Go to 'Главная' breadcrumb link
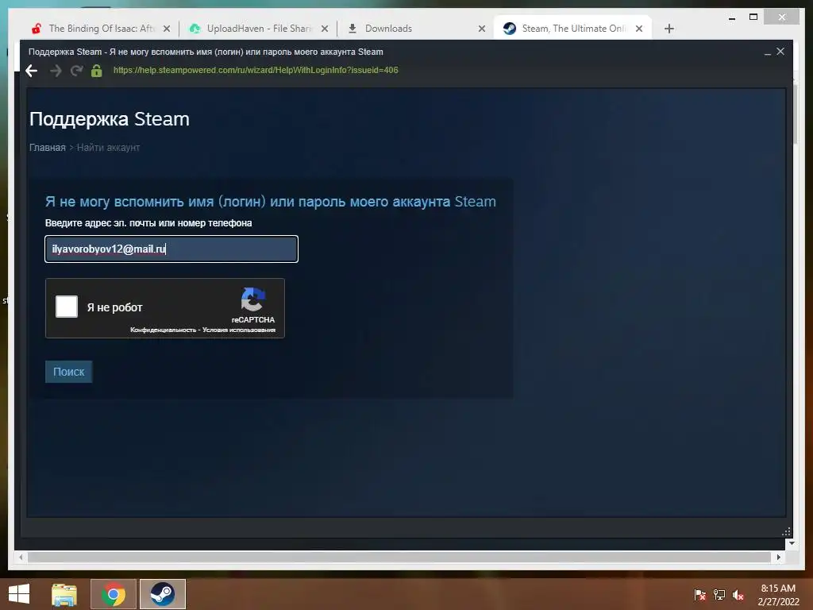The height and width of the screenshot is (610, 813). [x=47, y=147]
